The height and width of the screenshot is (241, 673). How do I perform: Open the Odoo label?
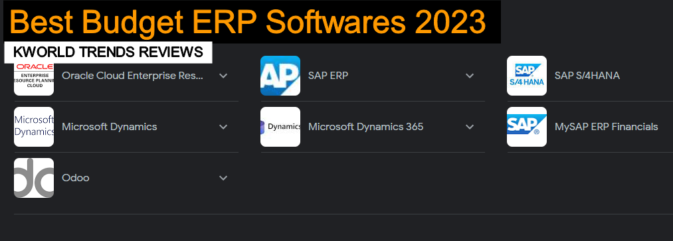point(76,178)
